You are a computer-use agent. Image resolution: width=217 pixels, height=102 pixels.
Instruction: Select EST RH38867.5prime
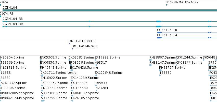162,57
